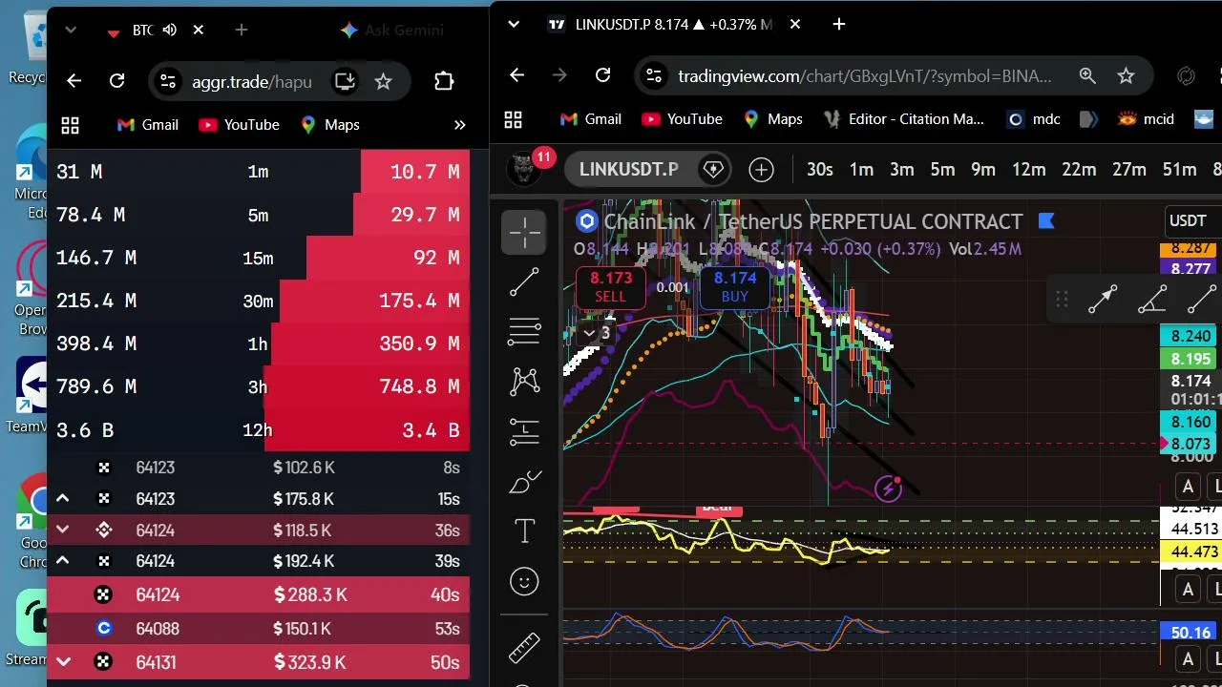Open the apps grid in aggr.trade bookmarks bar
This screenshot has height=687, width=1222.
pos(70,125)
